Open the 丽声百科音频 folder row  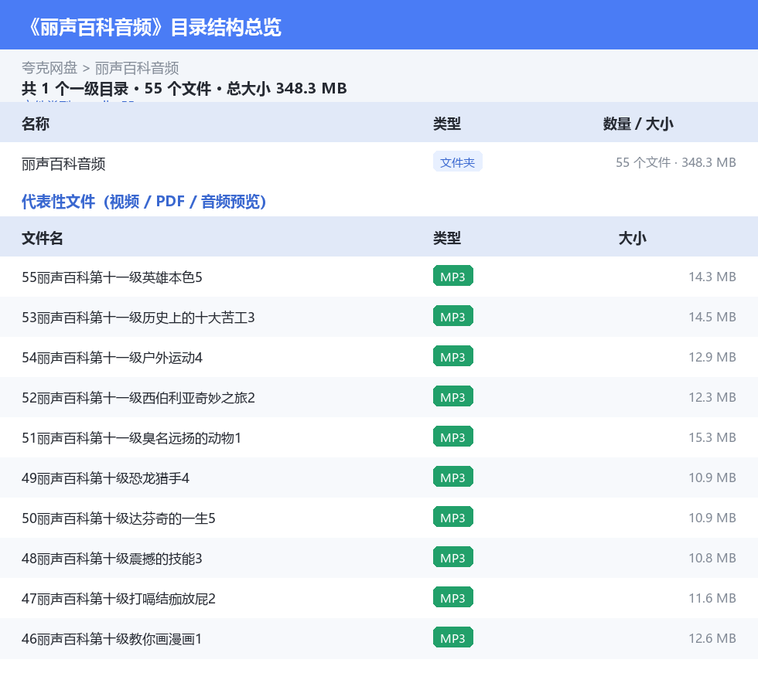379,163
